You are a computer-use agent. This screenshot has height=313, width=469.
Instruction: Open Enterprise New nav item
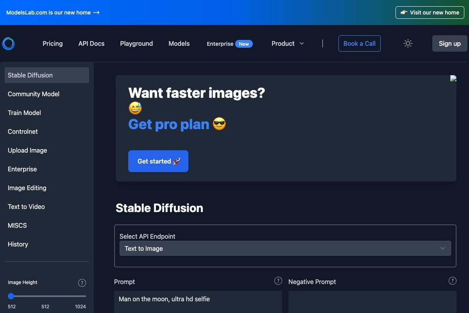click(230, 44)
